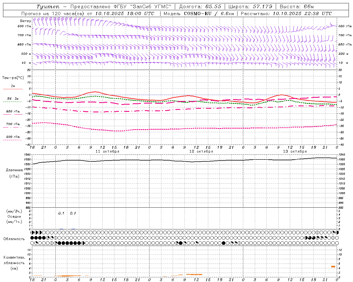
Task: Click the "700 гПа" temperature legend entry
Action: tap(13, 124)
